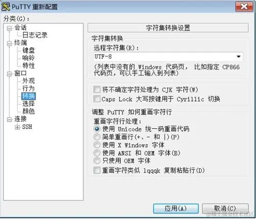Close the PuTTY 重新配置 dialog

pyautogui.click(x=244, y=7)
